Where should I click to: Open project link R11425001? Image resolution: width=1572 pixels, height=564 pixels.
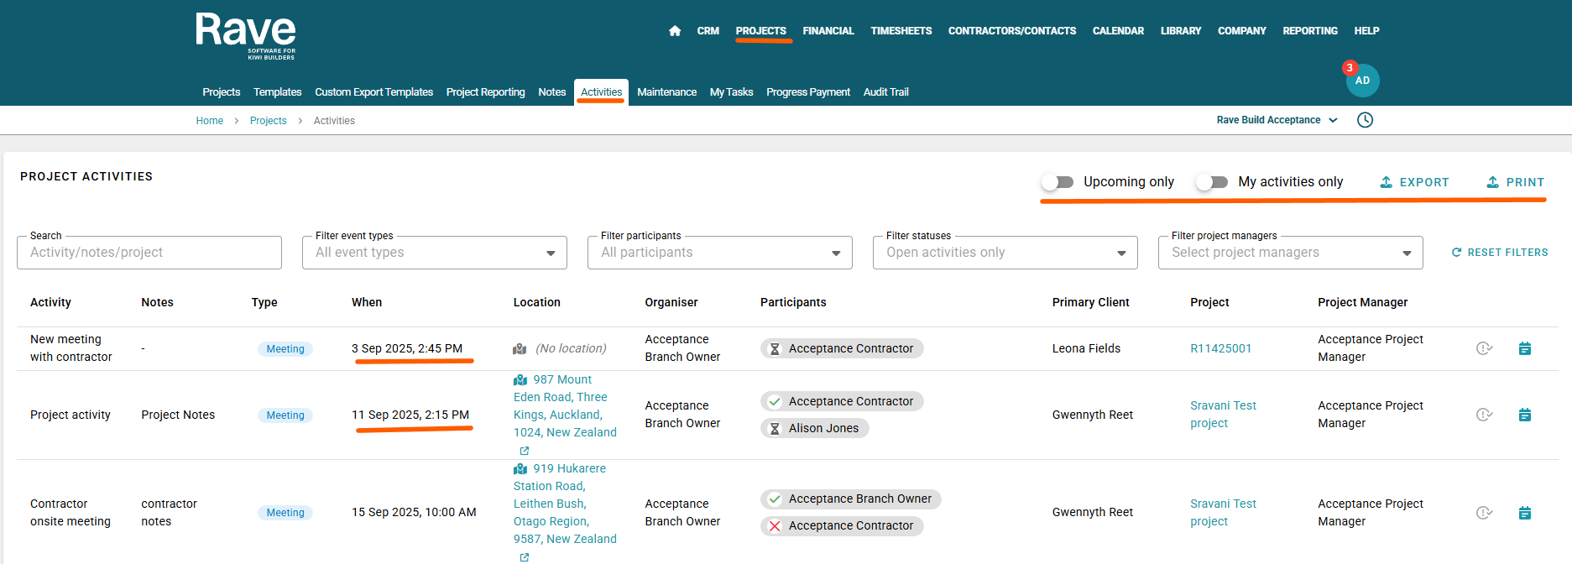(x=1220, y=348)
